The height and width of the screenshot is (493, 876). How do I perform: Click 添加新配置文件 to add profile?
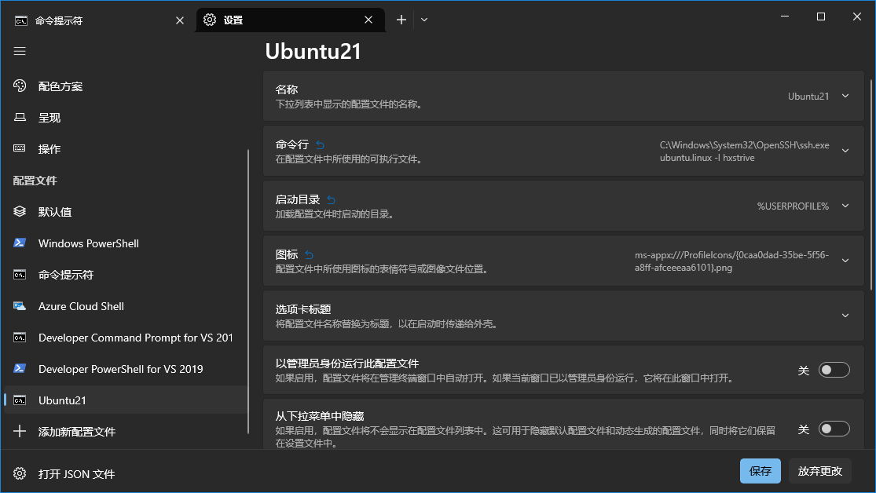coord(126,431)
